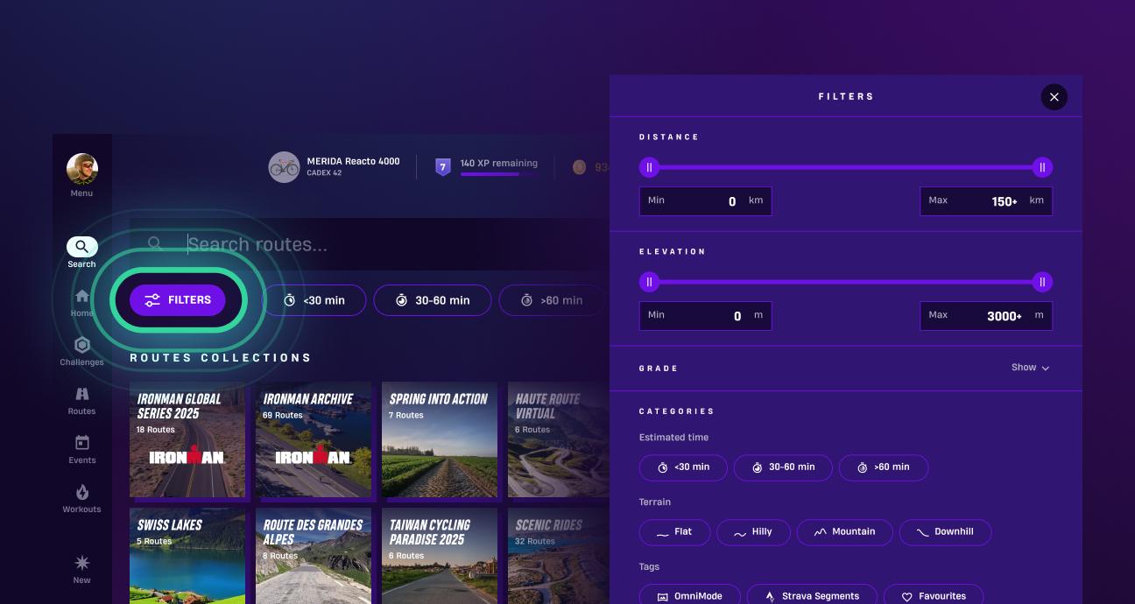1135x604 pixels.
Task: Open the Challenges hexagon icon
Action: pyautogui.click(x=81, y=347)
